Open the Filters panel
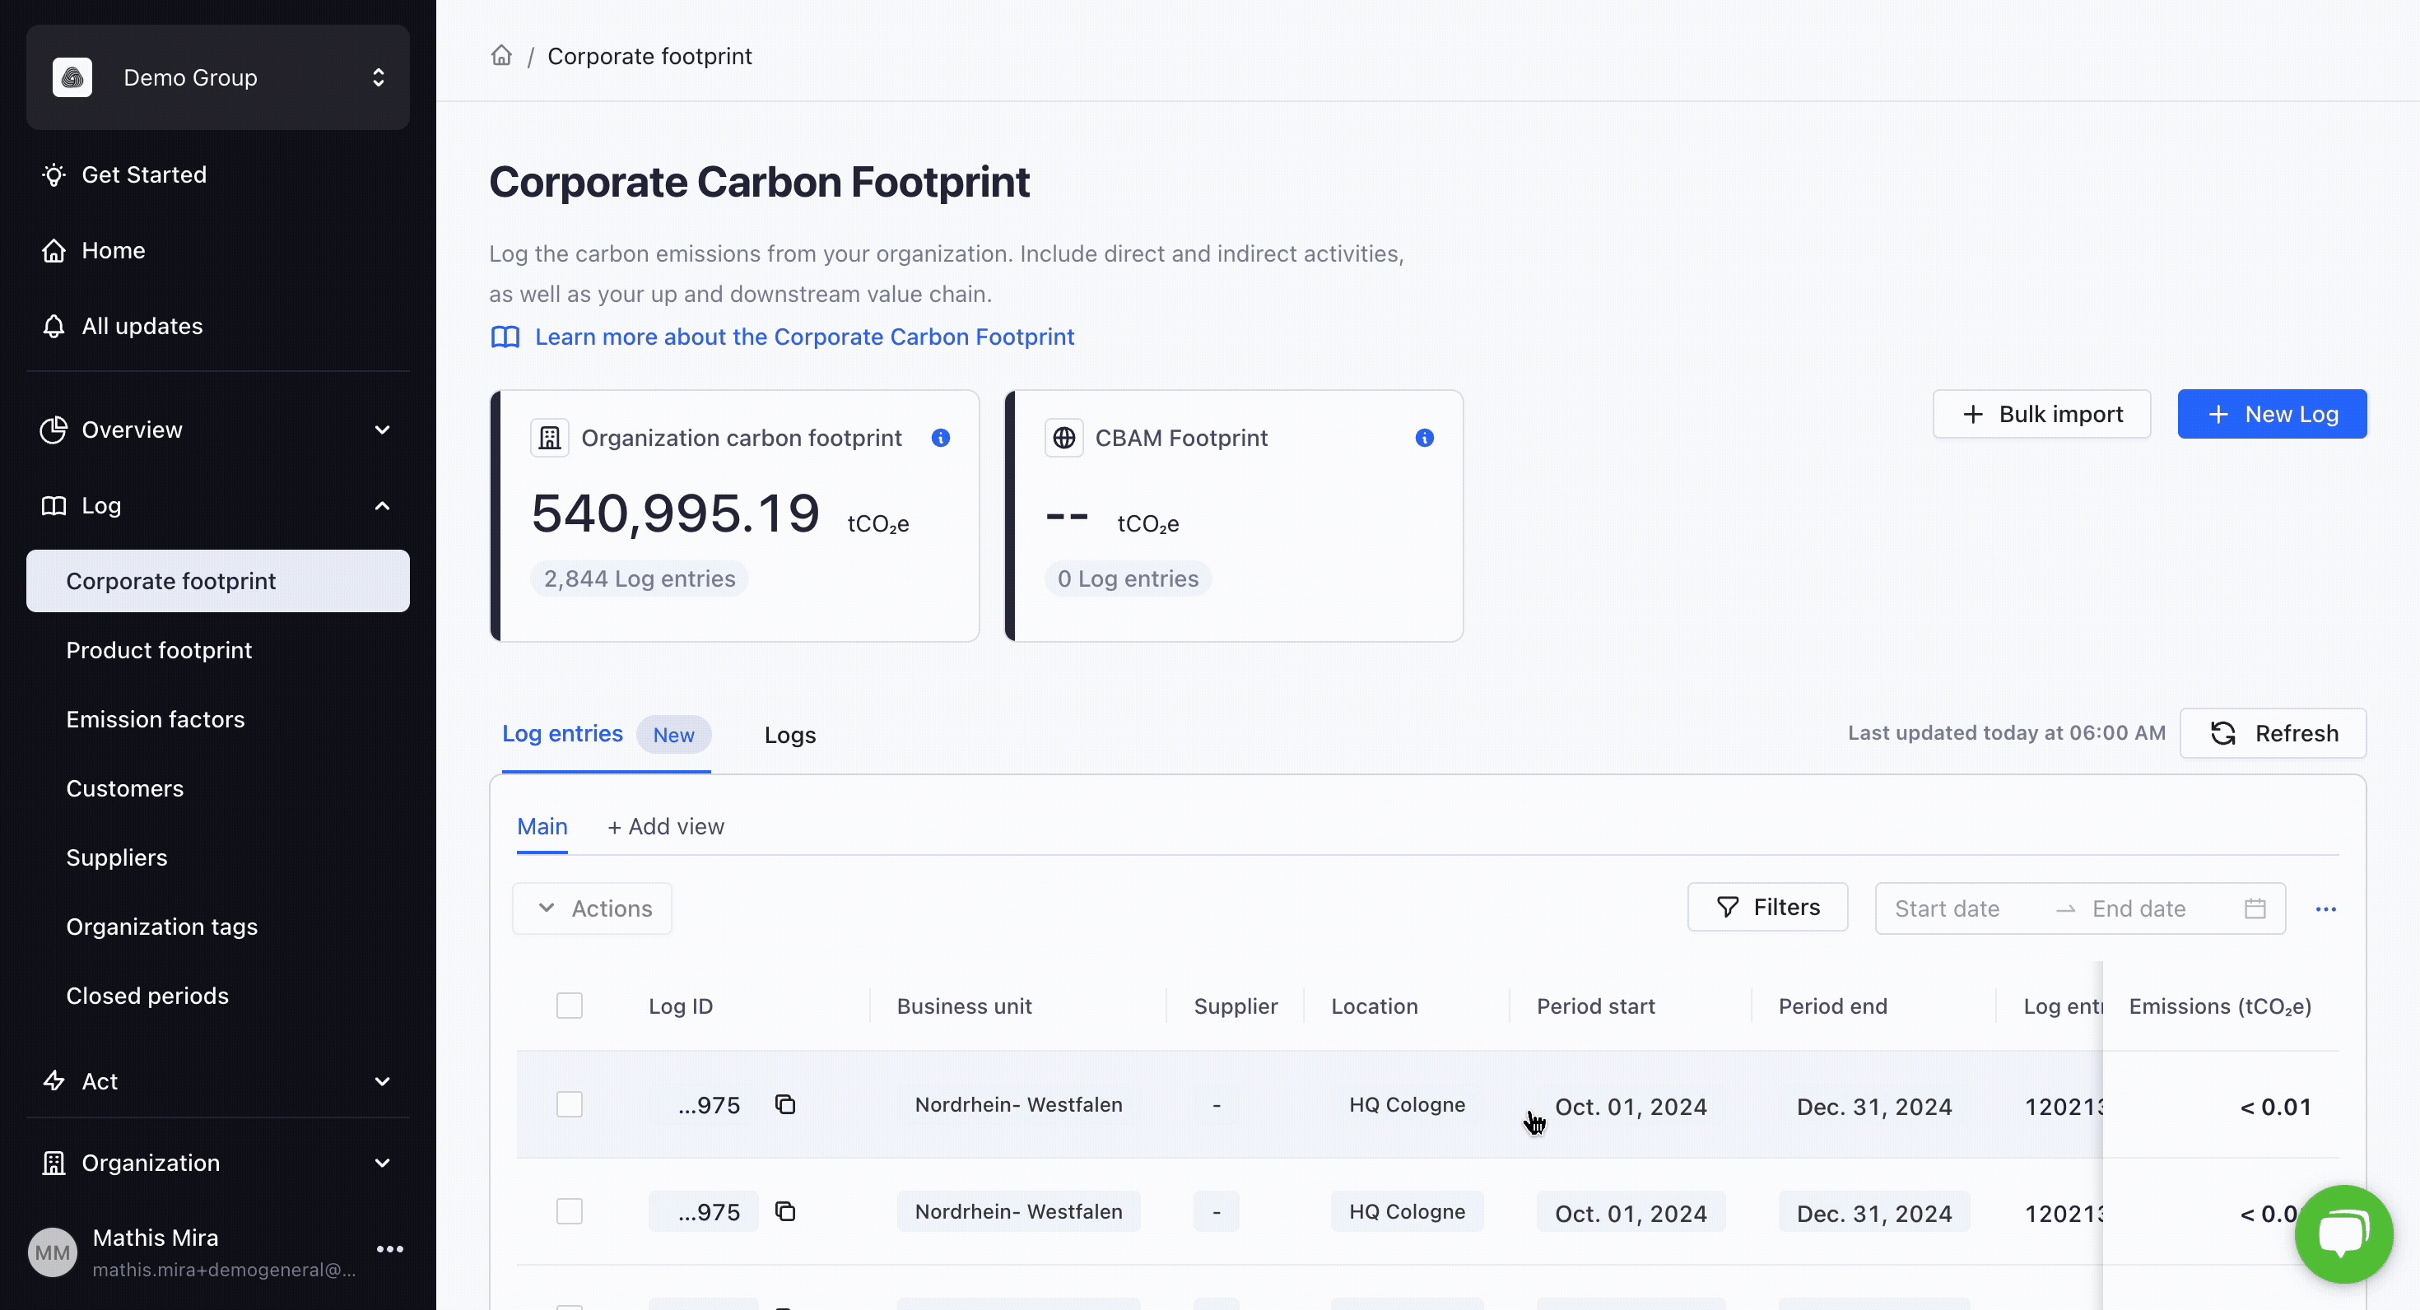 click(1767, 907)
